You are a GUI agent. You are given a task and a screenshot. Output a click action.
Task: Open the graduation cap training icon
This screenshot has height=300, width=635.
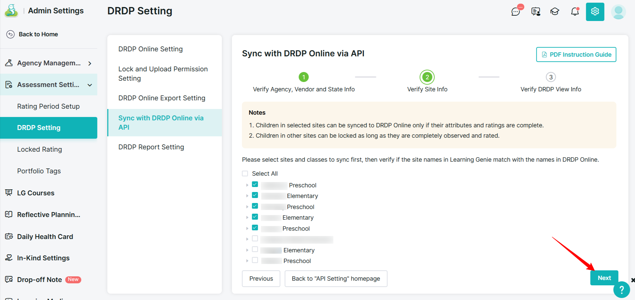click(555, 12)
